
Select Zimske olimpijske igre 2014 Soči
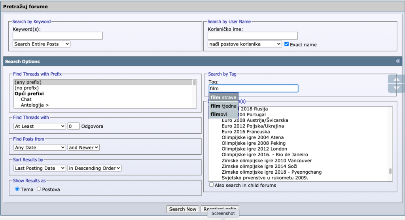259,166
